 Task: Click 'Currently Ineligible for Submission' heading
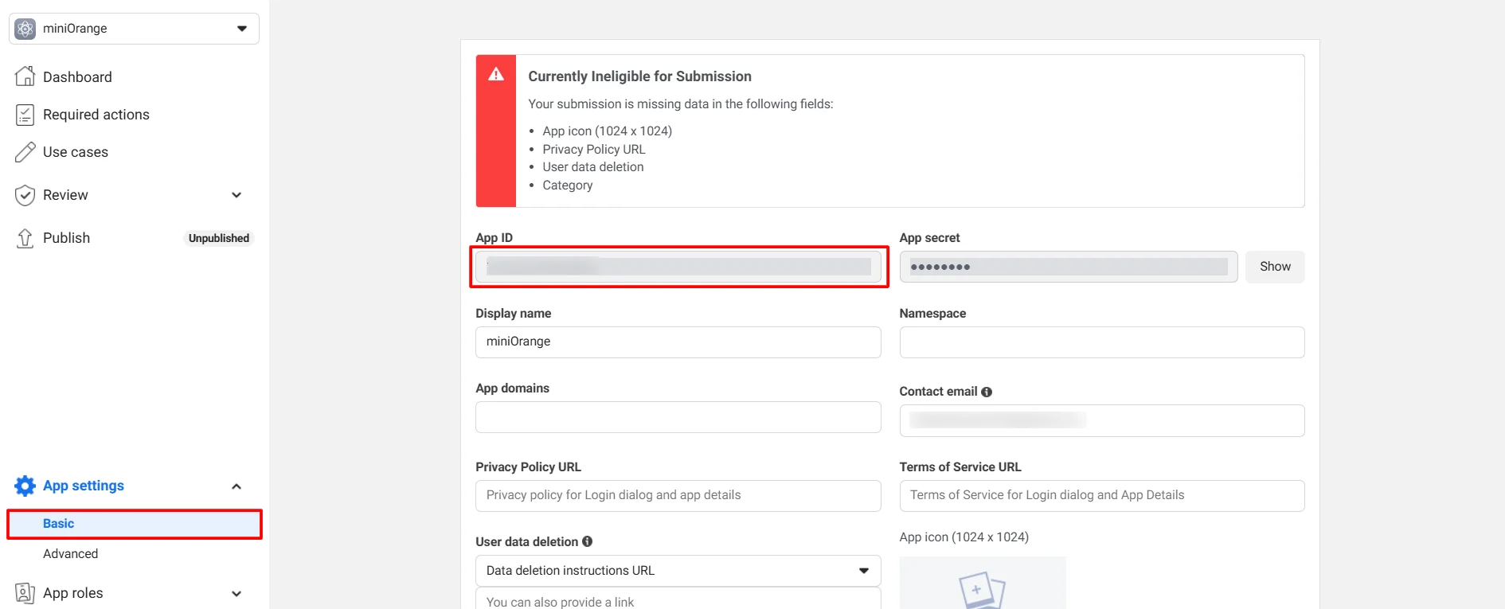pos(639,76)
